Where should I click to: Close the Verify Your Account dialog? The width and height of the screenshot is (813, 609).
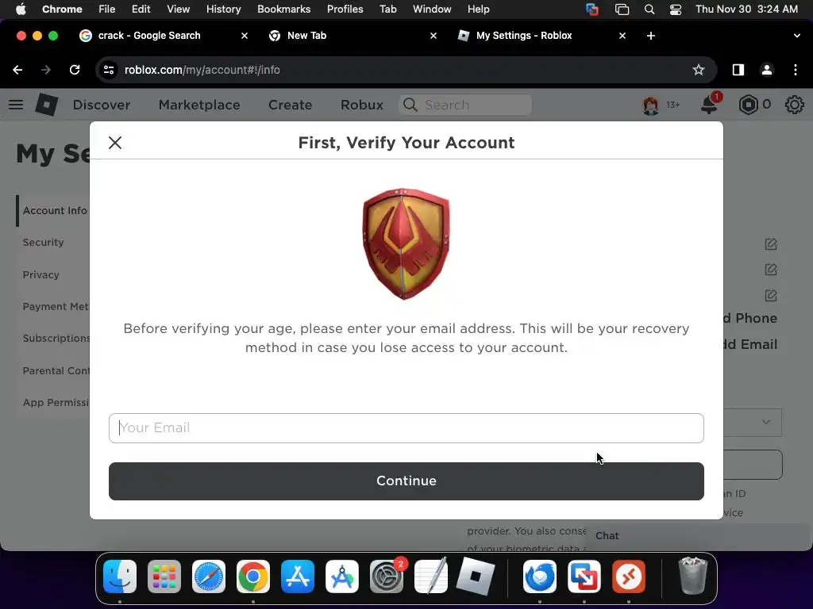pos(115,143)
